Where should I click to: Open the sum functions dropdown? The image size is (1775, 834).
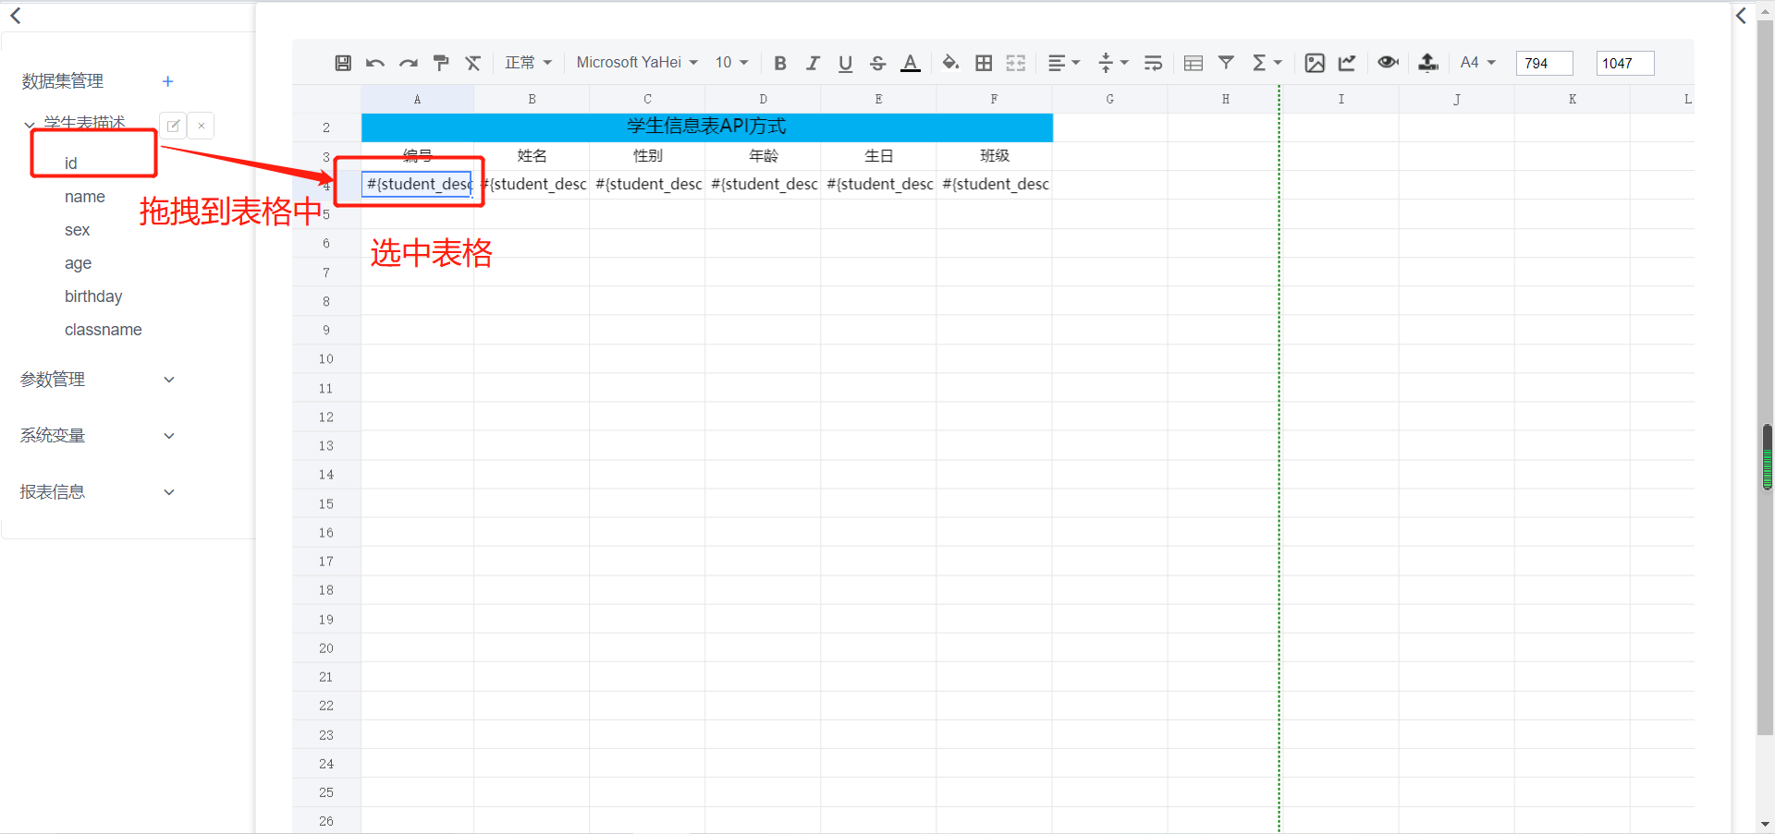[1267, 63]
